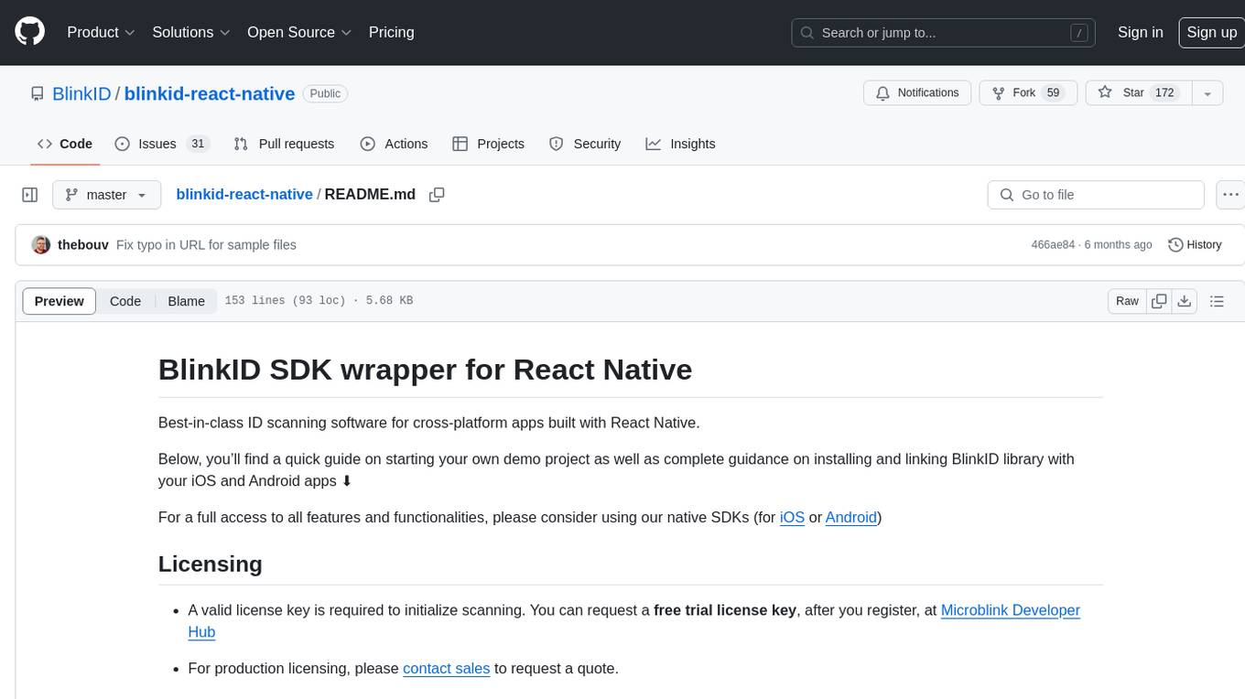Fork the repository
The image size is (1245, 699).
[1028, 93]
